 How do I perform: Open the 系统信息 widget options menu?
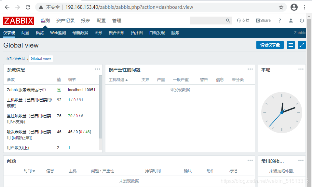98,69
